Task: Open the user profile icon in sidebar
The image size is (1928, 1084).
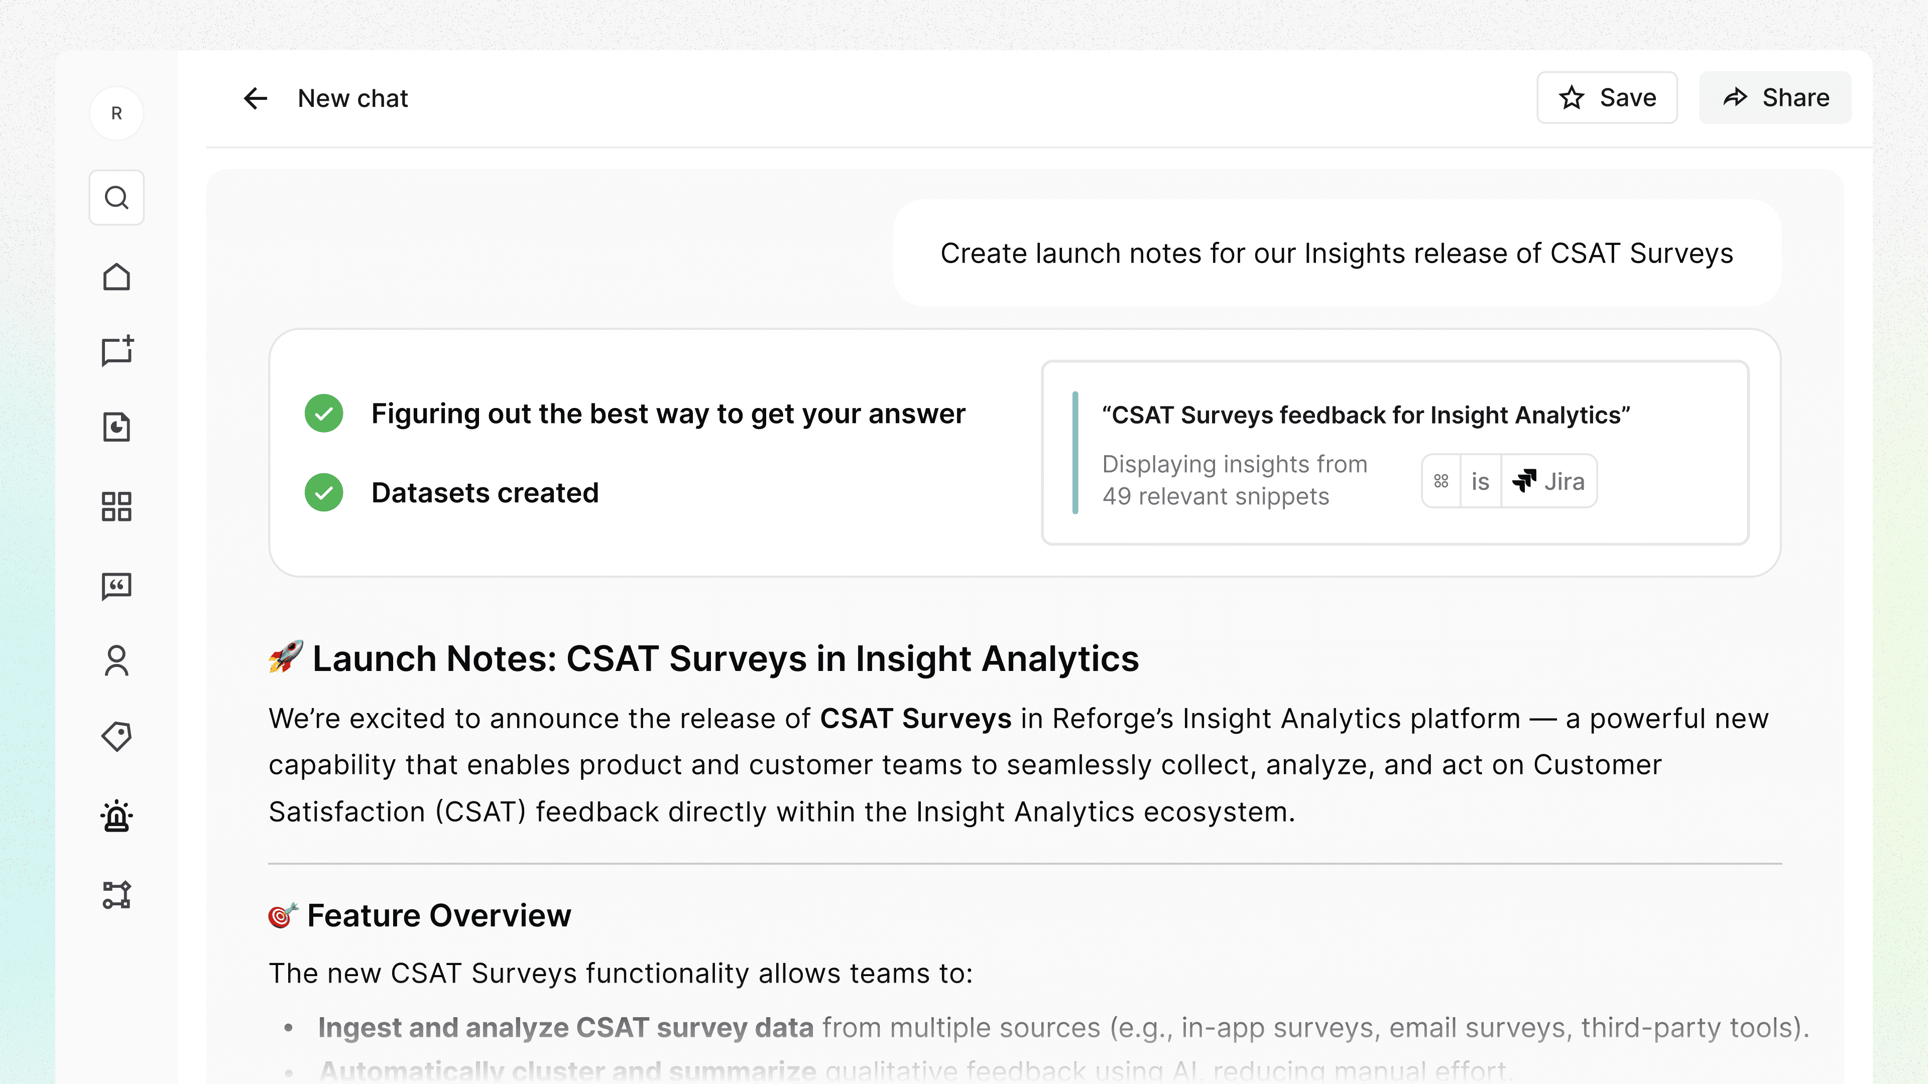Action: coord(116,661)
